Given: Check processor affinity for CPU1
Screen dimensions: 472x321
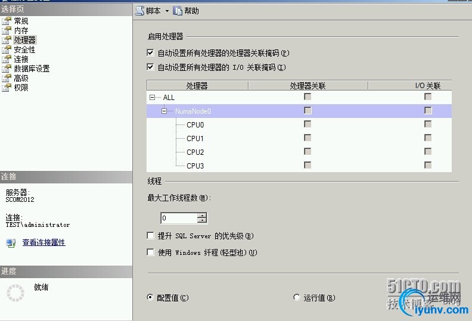Looking at the screenshot, I should [x=308, y=138].
